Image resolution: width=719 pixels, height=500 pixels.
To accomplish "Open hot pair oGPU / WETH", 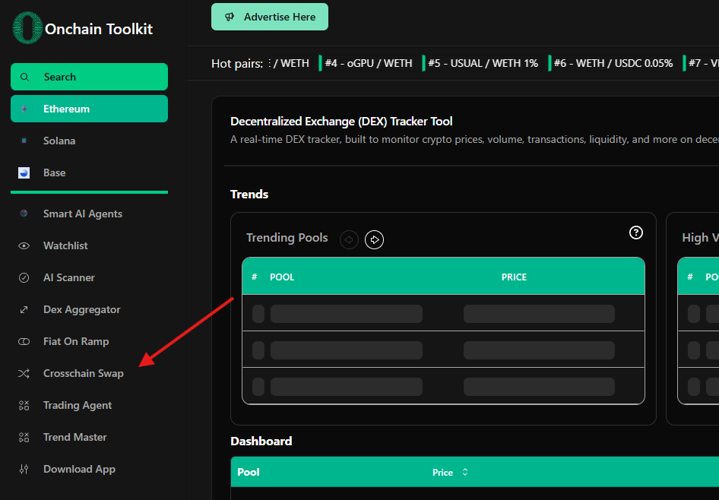I will [369, 63].
